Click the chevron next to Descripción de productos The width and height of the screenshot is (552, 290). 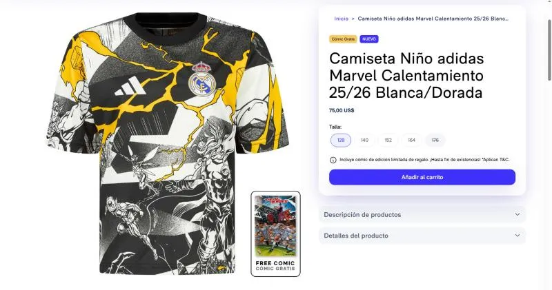coord(517,214)
